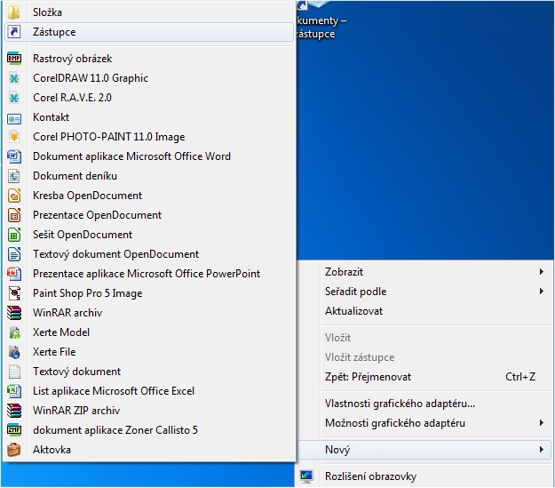This screenshot has height=488, width=555.
Task: Click the Excel sheet icon
Action: click(14, 391)
